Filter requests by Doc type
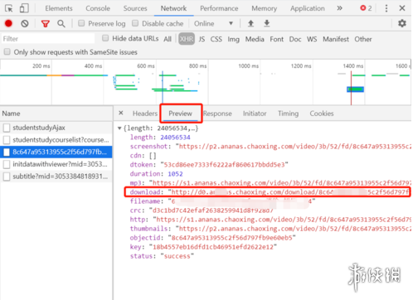The height and width of the screenshot is (300, 413). tap(295, 39)
